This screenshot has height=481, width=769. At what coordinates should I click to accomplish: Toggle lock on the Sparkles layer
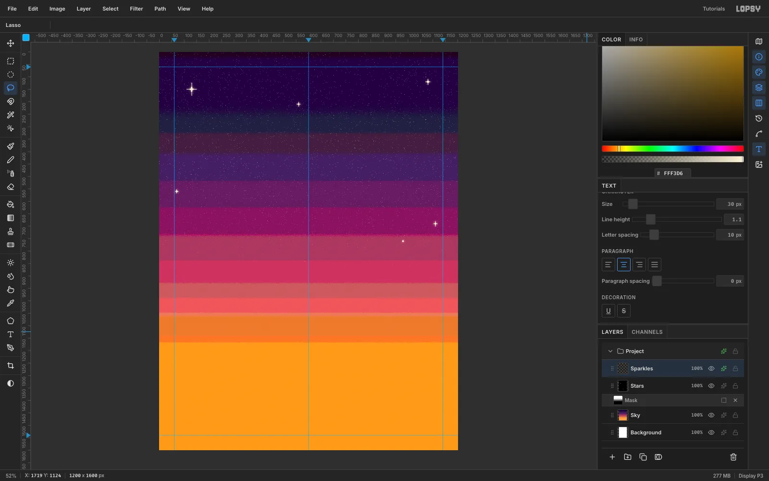pyautogui.click(x=735, y=368)
